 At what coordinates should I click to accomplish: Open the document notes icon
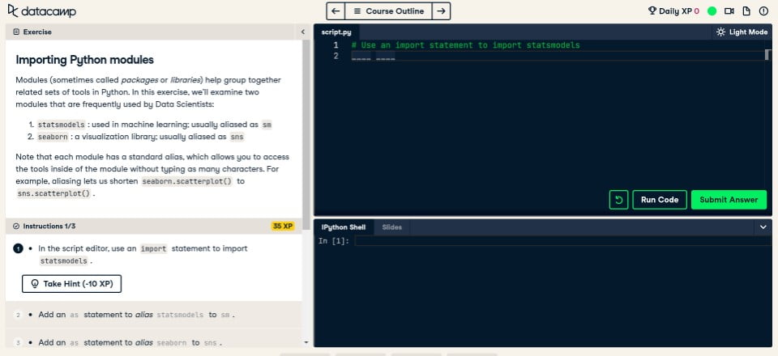pos(746,11)
